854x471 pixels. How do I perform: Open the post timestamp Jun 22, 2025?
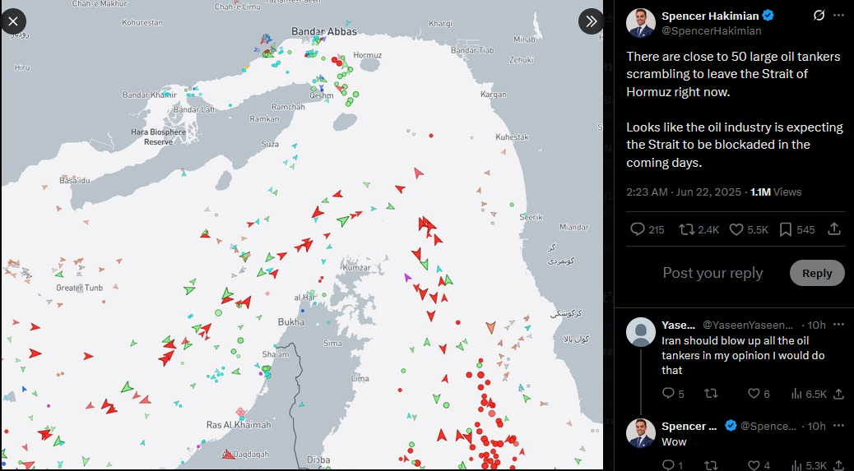click(684, 192)
